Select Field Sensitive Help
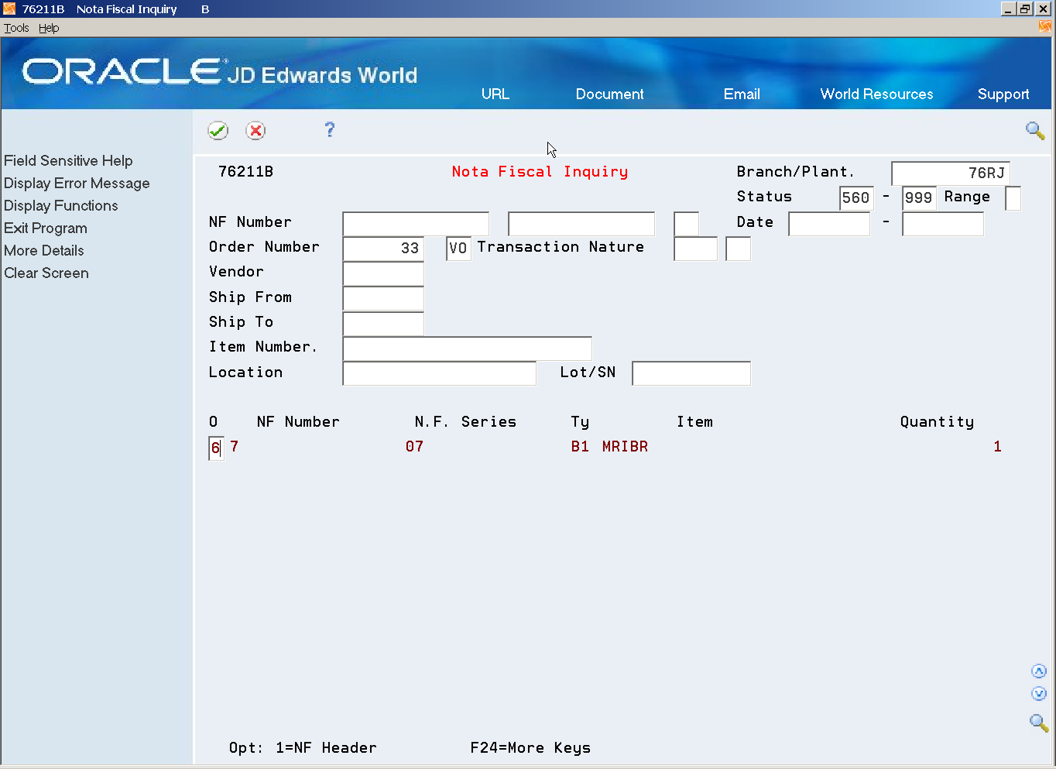 (68, 160)
